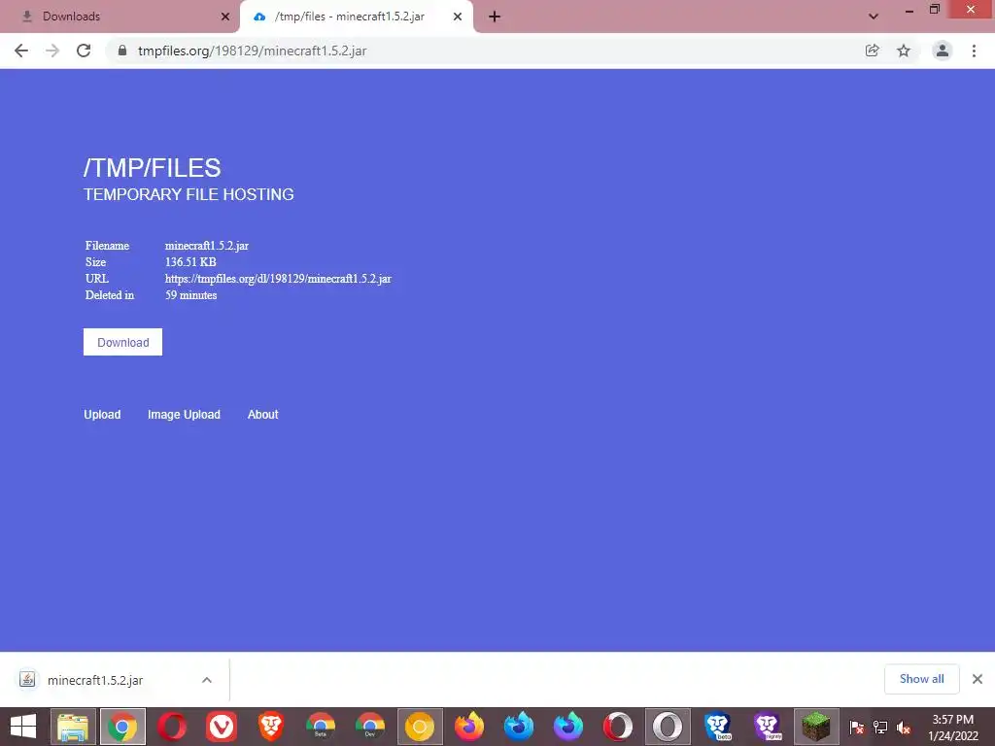Open a new tab with the plus button
This screenshot has width=995, height=746.
click(495, 17)
